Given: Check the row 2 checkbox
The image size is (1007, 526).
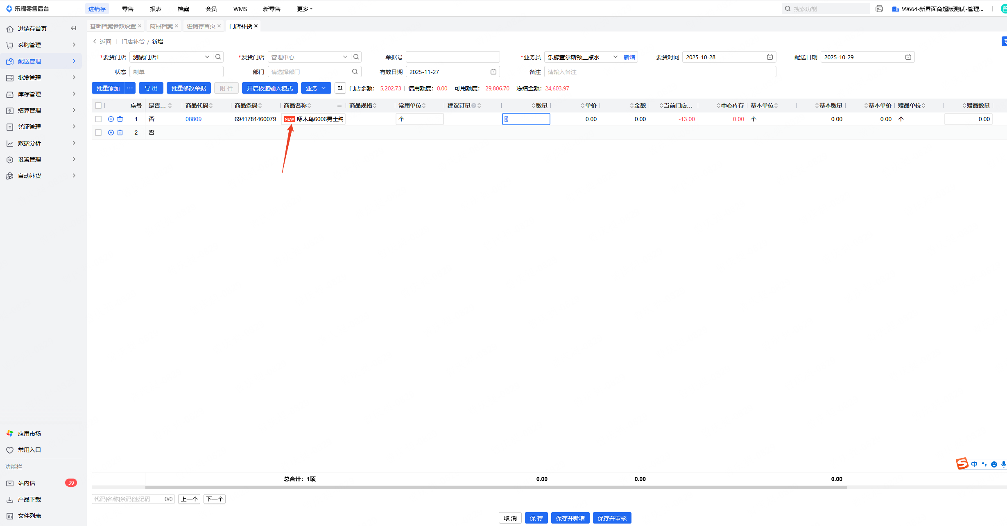Looking at the screenshot, I should pyautogui.click(x=98, y=133).
